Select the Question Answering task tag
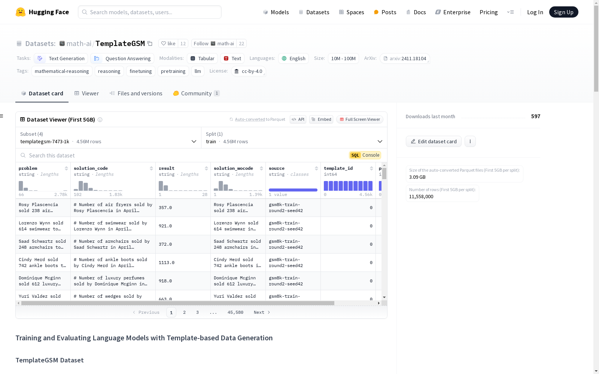 coord(122,58)
